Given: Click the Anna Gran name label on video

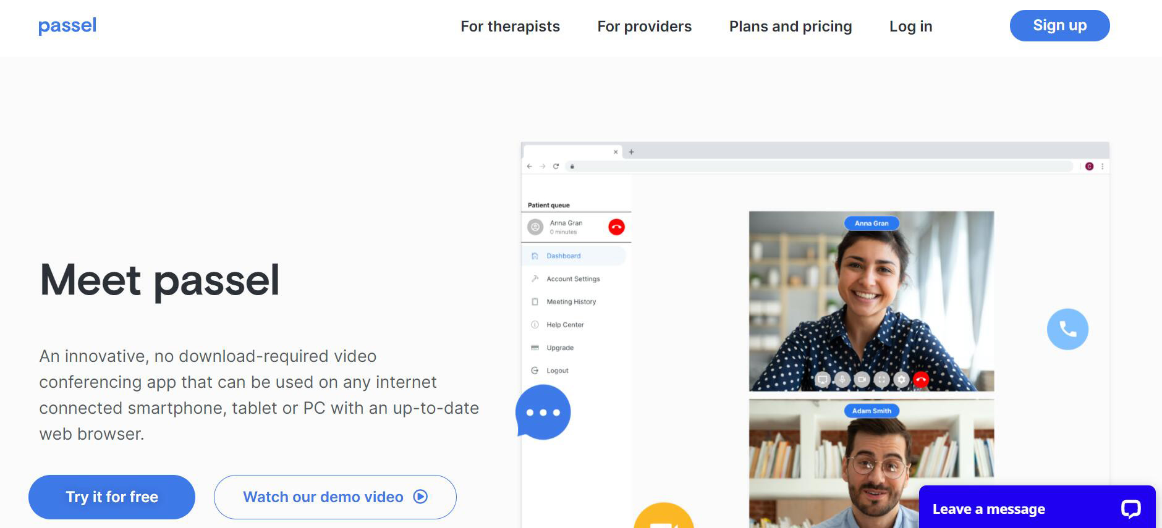Looking at the screenshot, I should 871,224.
